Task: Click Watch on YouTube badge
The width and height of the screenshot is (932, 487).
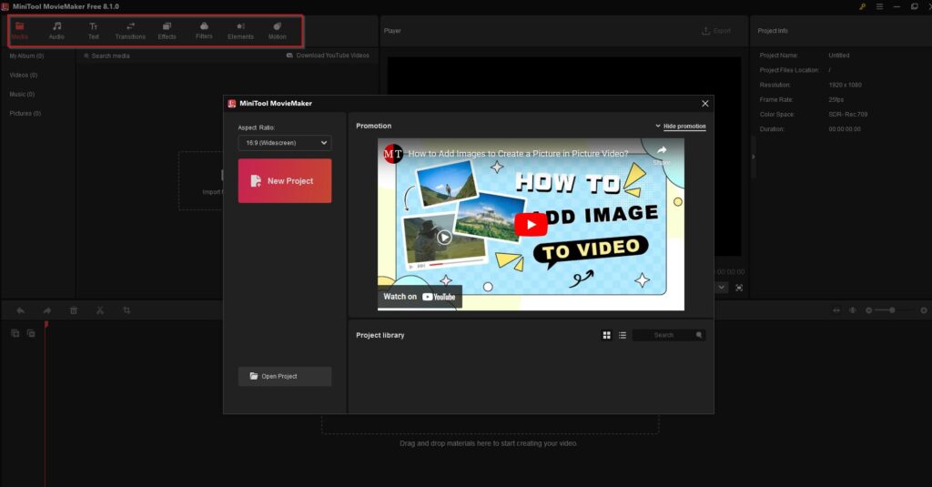Action: click(420, 297)
